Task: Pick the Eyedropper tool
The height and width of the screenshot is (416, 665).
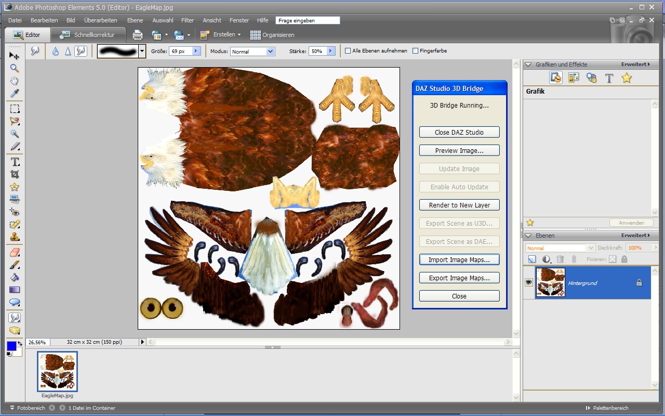Action: (15, 94)
